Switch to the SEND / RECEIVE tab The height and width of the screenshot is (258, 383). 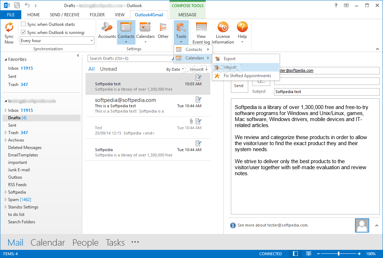click(65, 15)
